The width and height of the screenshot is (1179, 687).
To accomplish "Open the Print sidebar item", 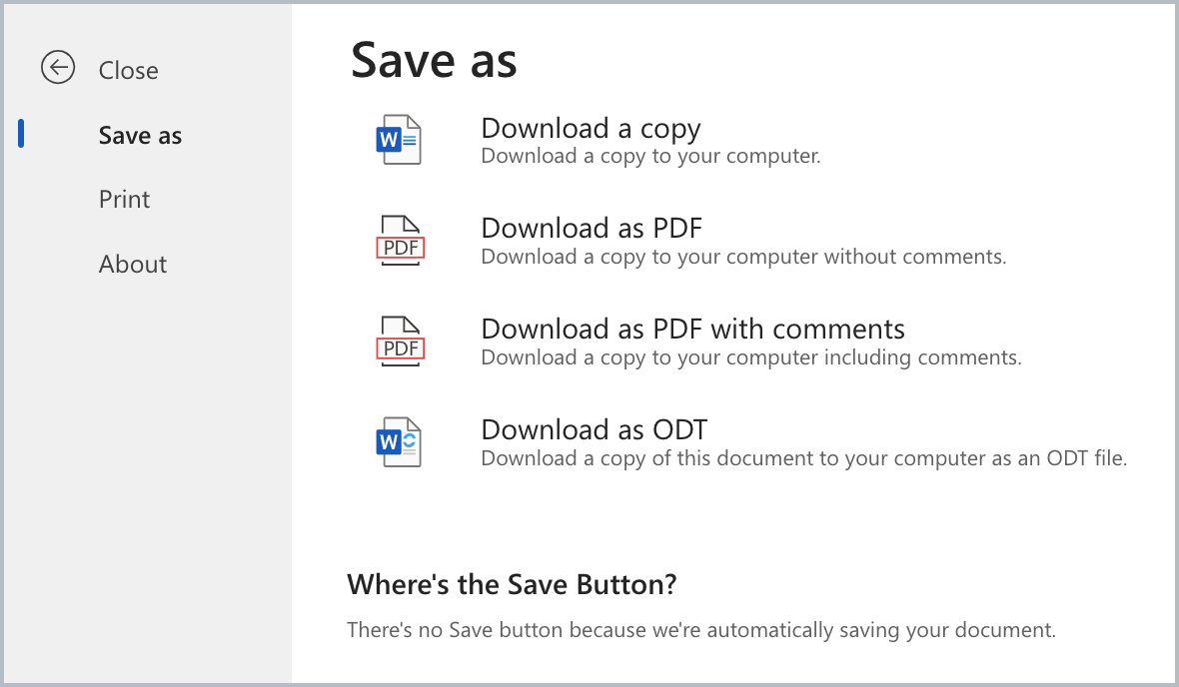I will click(124, 199).
